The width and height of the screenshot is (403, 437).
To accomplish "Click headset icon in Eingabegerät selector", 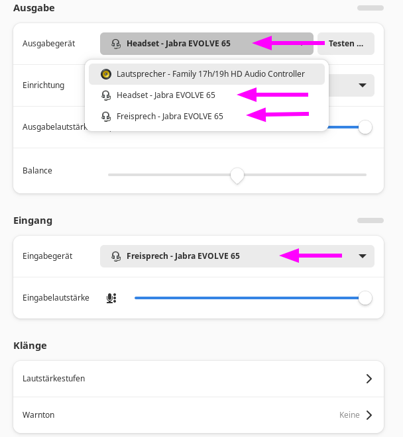I will tap(116, 256).
